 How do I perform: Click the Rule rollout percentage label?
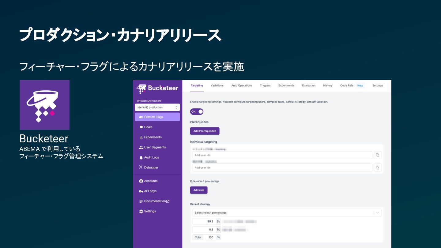(205, 181)
